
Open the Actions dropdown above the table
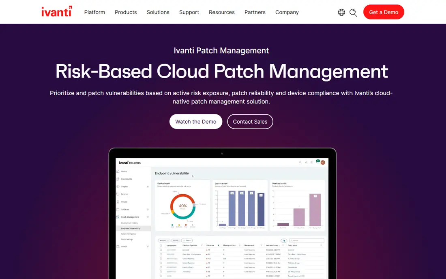pyautogui.click(x=164, y=240)
